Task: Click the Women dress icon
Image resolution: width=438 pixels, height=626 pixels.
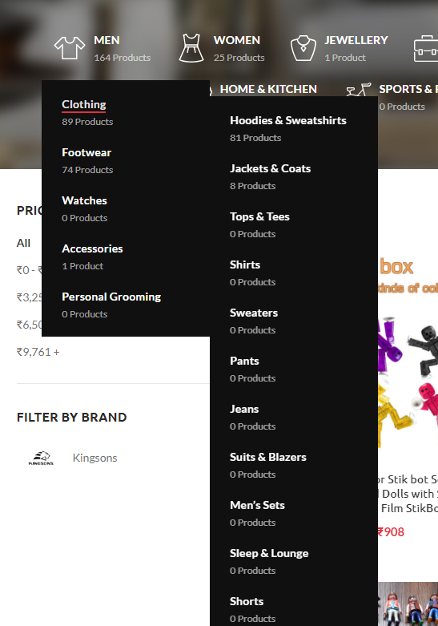Action: click(x=191, y=48)
